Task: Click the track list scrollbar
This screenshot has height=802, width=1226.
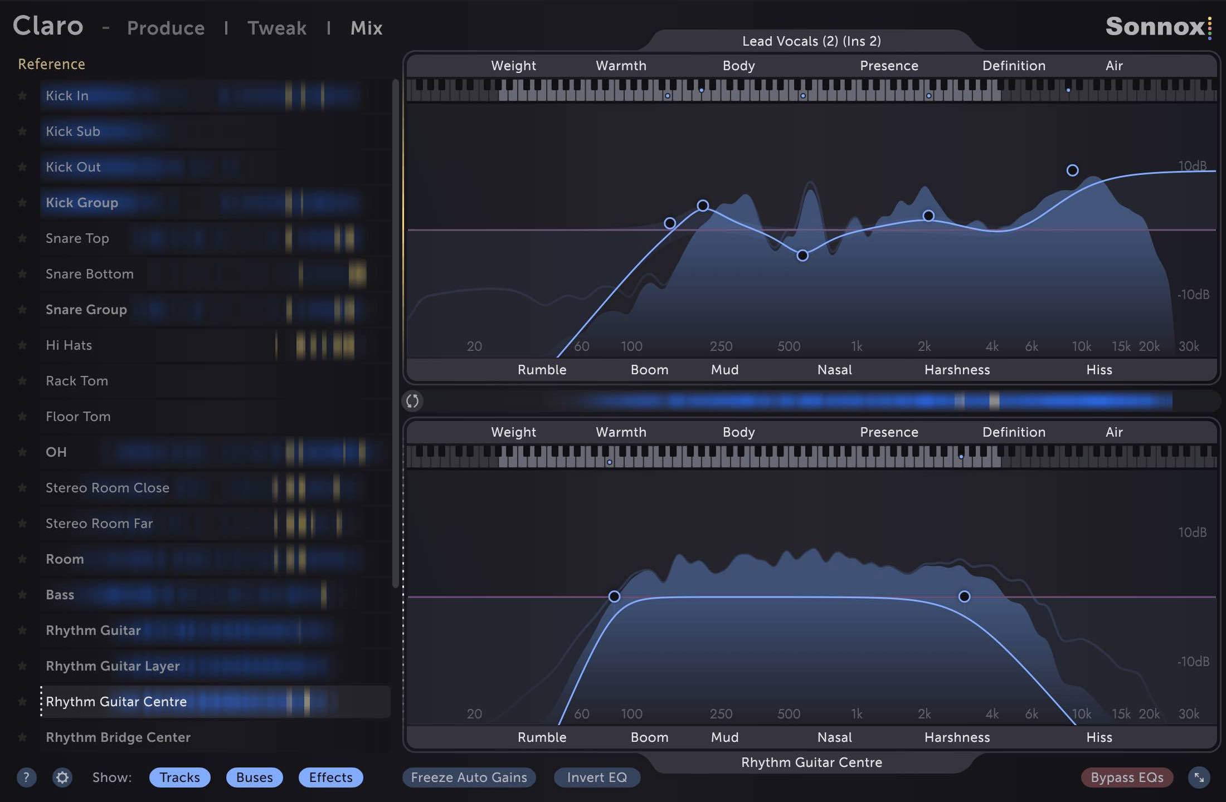Action: [x=396, y=334]
